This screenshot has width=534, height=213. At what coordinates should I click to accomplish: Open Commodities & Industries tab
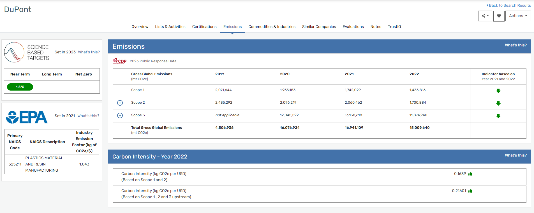[x=272, y=27]
